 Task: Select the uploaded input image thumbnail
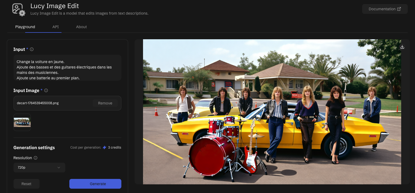(22, 122)
